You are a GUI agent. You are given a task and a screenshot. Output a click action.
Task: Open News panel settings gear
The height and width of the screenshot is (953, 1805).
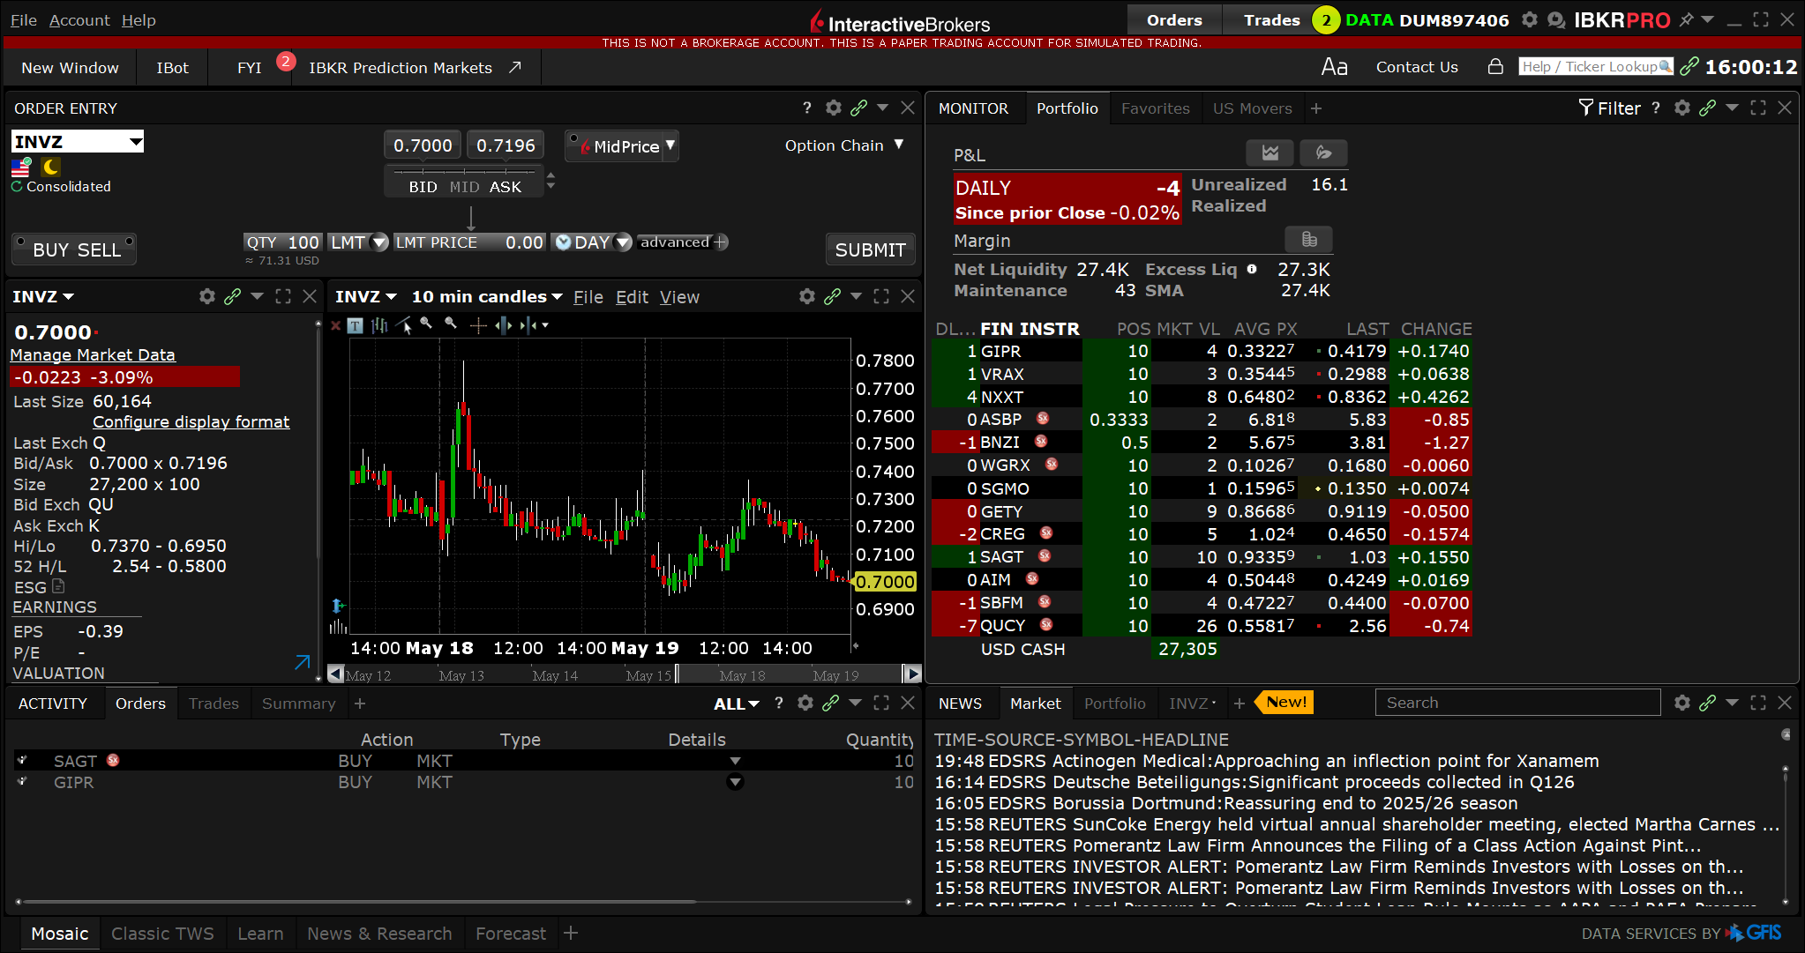(x=1681, y=703)
